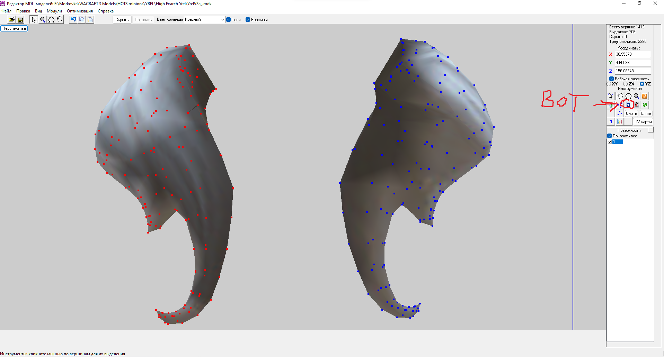664x357 pixels.
Task: Disable the Показать все checkbox
Action: tap(610, 136)
